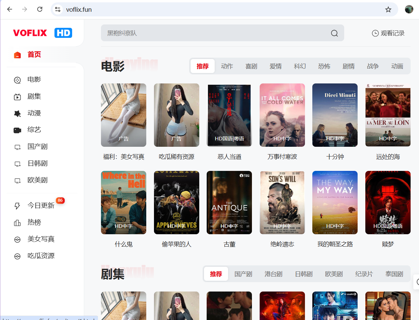
Task: Click the browser back arrow
Action: pyautogui.click(x=9, y=9)
